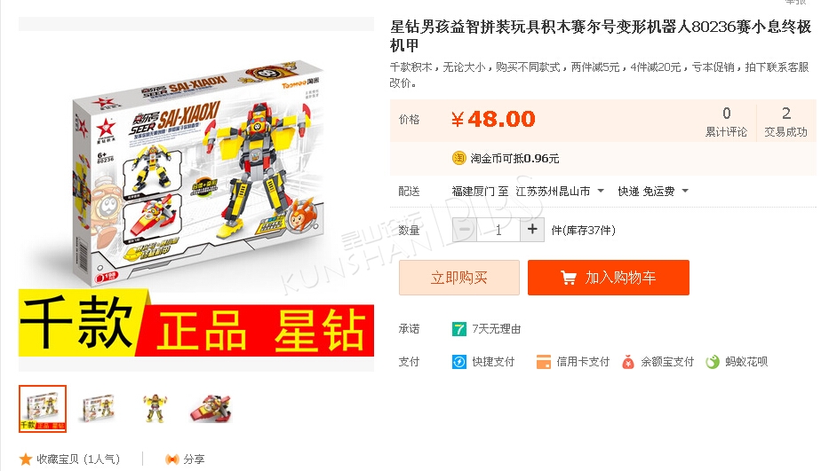Click the green 7-day return guarantee icon
Screen dimensions: 821x471
(x=459, y=329)
